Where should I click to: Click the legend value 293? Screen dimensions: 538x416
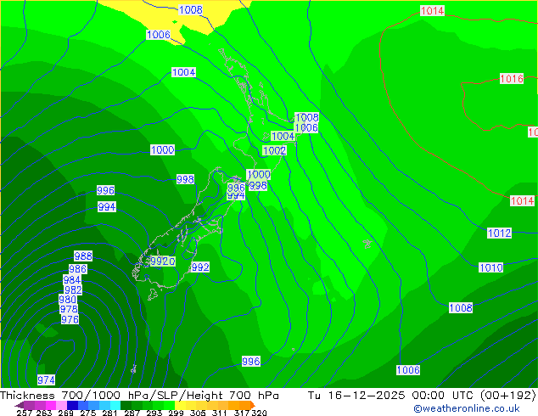coord(154,413)
